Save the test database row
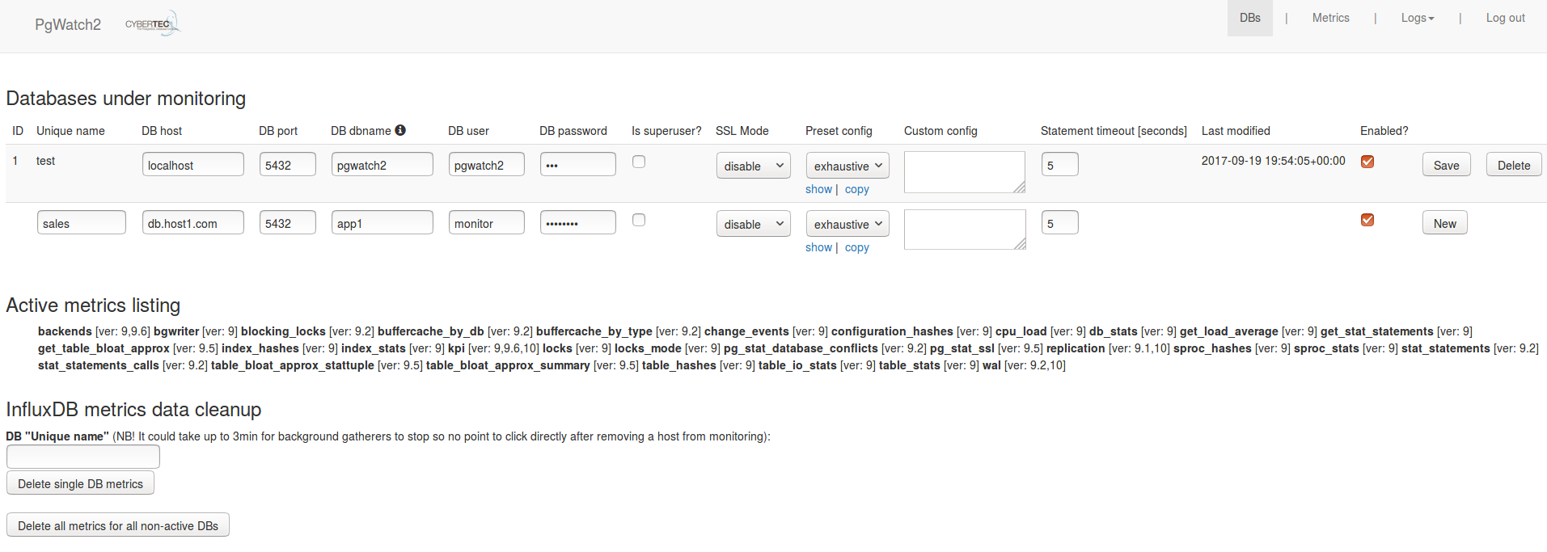The image size is (1547, 552). pos(1446,165)
